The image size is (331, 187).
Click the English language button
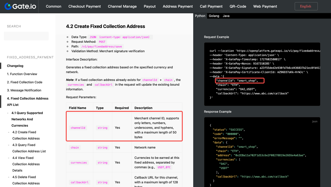(x=305, y=6)
